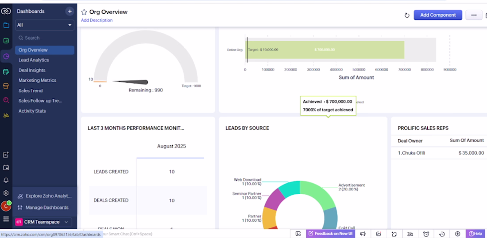Click the DEALS CREATED value 10
This screenshot has width=487, height=238.
coord(172,200)
